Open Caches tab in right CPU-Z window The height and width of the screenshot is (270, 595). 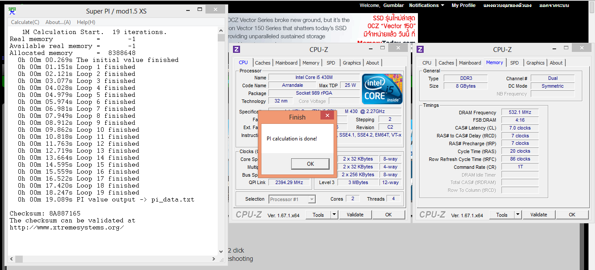[446, 63]
